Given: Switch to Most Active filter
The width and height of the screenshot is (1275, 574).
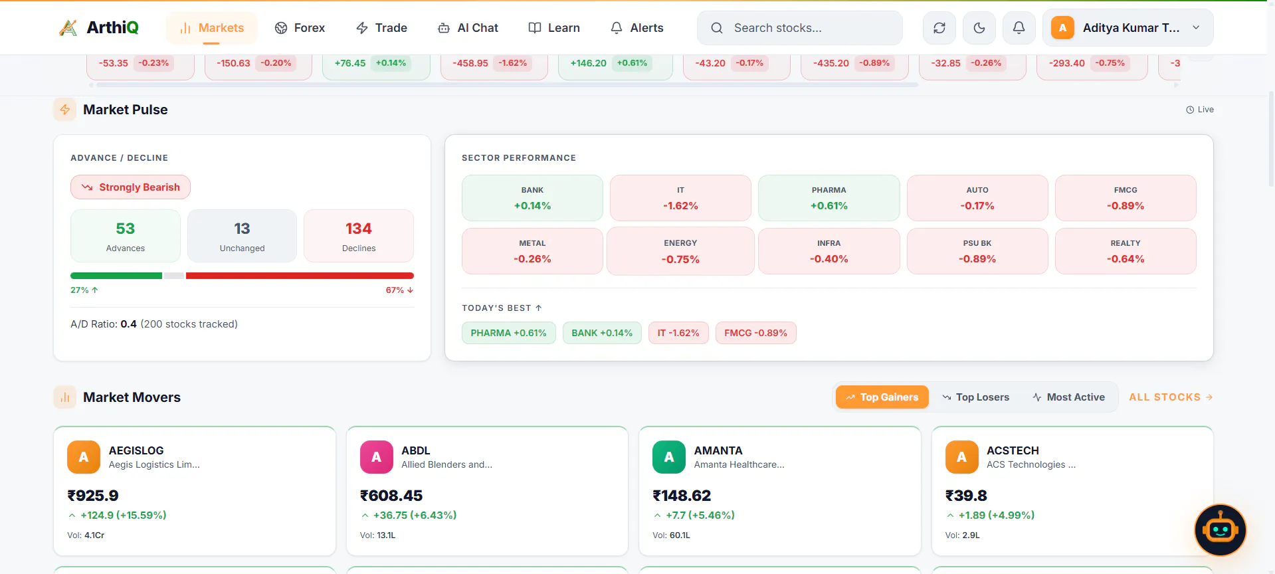Looking at the screenshot, I should point(1068,397).
